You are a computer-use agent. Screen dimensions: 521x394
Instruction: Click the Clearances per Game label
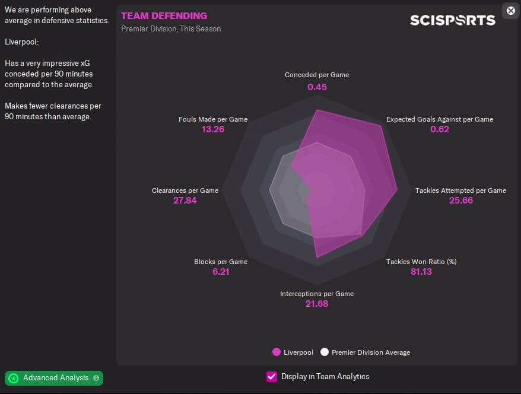185,190
